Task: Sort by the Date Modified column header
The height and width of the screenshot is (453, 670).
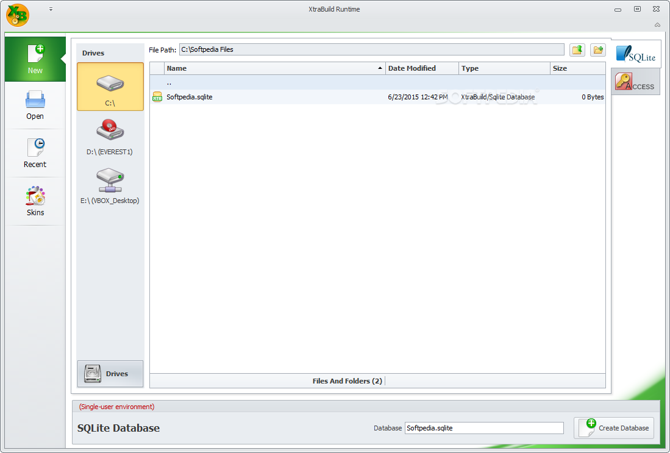Action: click(422, 68)
